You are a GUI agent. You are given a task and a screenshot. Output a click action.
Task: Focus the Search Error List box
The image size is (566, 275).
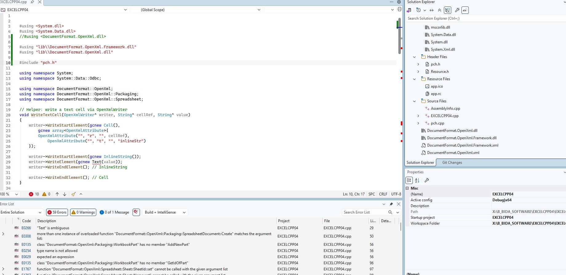point(365,212)
